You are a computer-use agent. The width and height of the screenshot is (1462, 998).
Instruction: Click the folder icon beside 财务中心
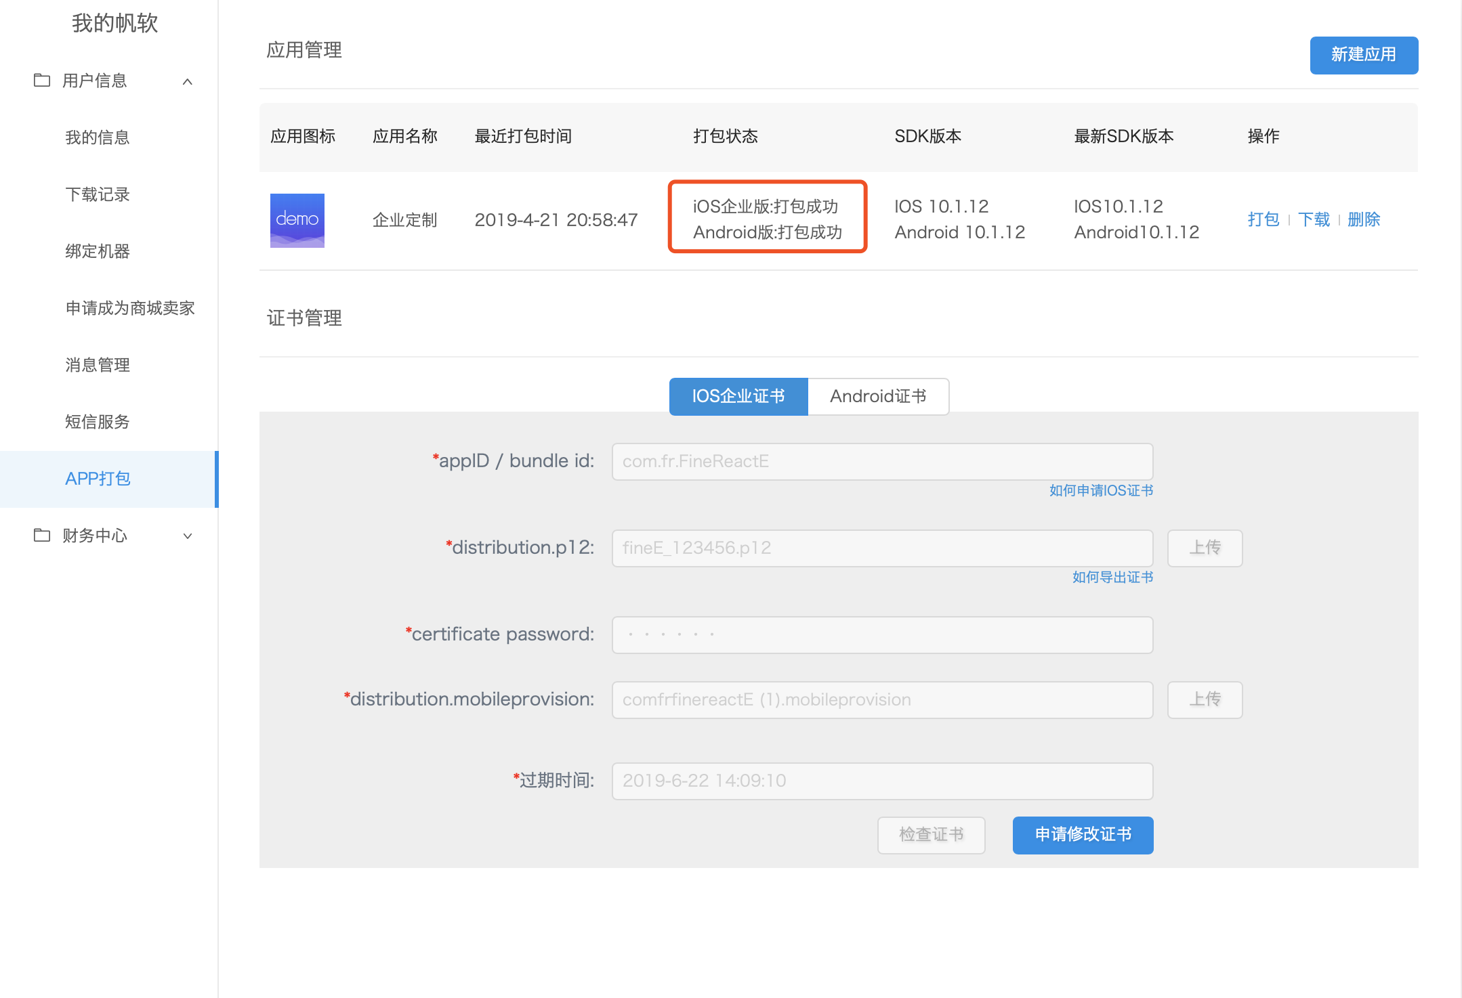(x=42, y=536)
